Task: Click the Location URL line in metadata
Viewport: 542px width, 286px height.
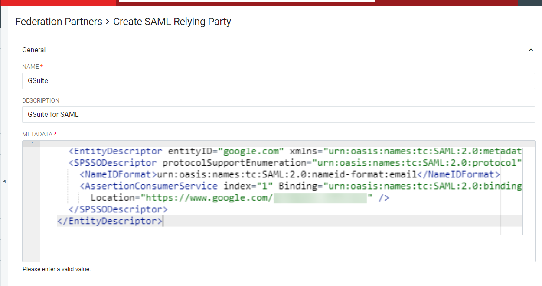Action: [240, 198]
